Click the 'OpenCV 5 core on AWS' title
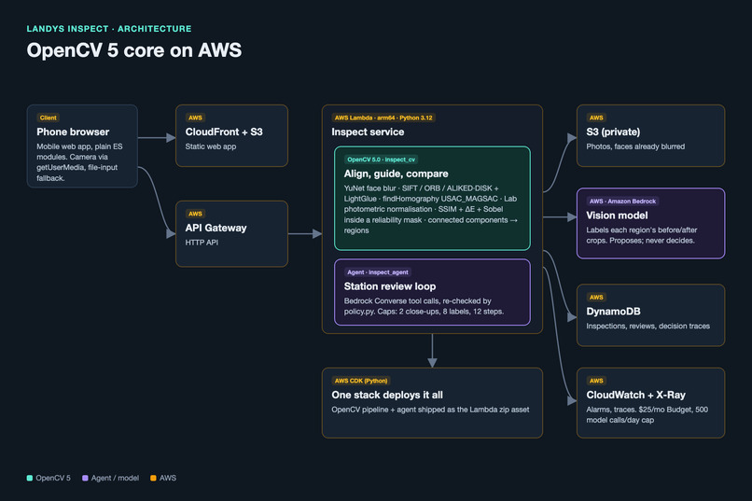 tap(134, 50)
